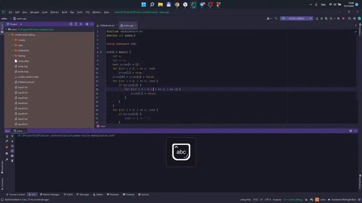Open the Version Control tool window
This screenshot has width=362, height=203.
click(15, 195)
